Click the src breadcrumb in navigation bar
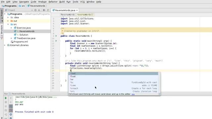The image size is (212, 119). pos(22,6)
